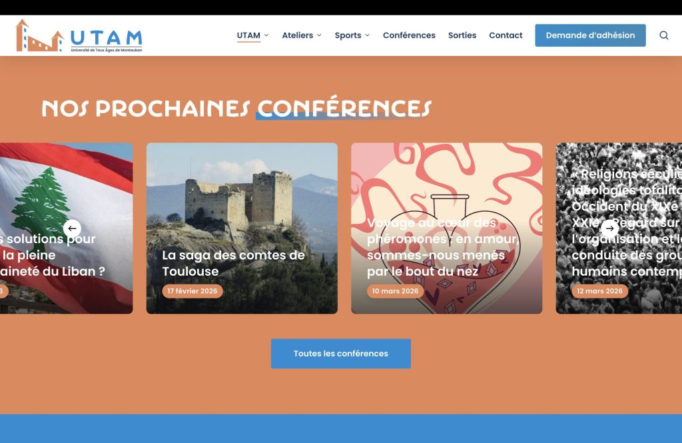This screenshot has width=682, height=443.
Task: Open the Religions séculières crowd card
Action: tap(619, 228)
